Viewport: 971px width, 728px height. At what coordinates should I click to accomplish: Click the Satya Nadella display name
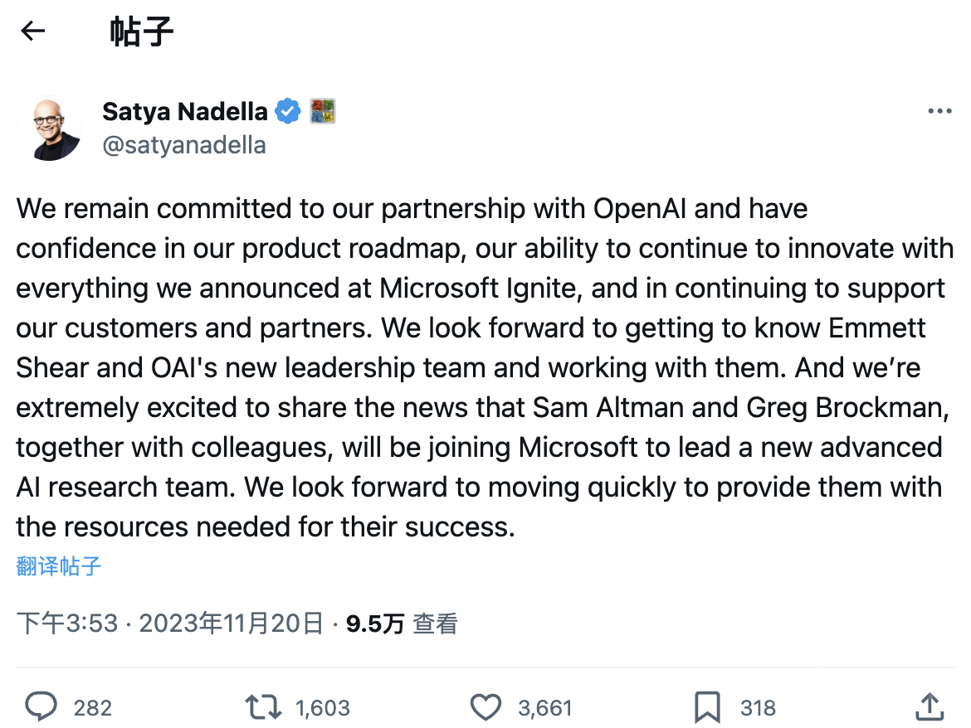[184, 111]
